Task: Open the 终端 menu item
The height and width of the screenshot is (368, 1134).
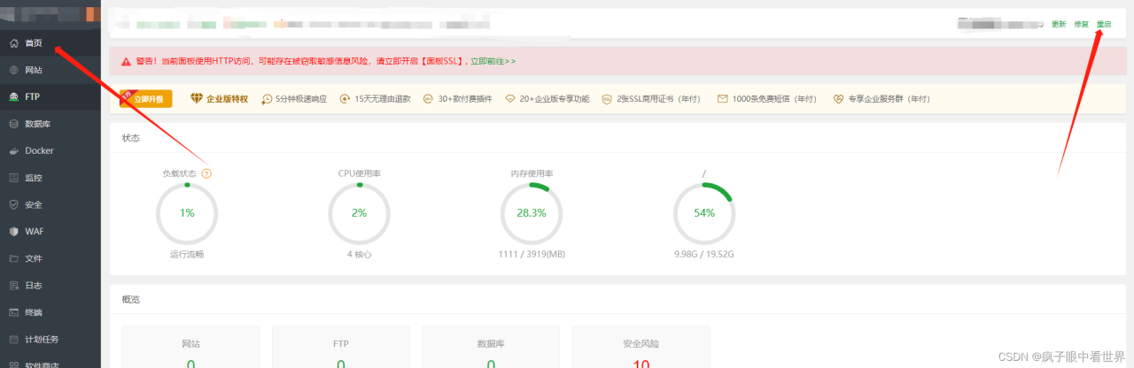Action: [x=50, y=312]
